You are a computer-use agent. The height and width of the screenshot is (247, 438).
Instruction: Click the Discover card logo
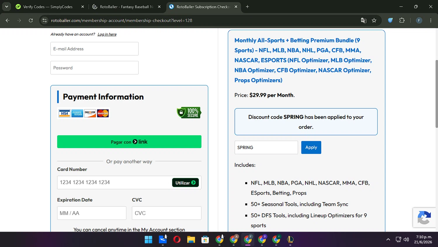[x=90, y=113]
